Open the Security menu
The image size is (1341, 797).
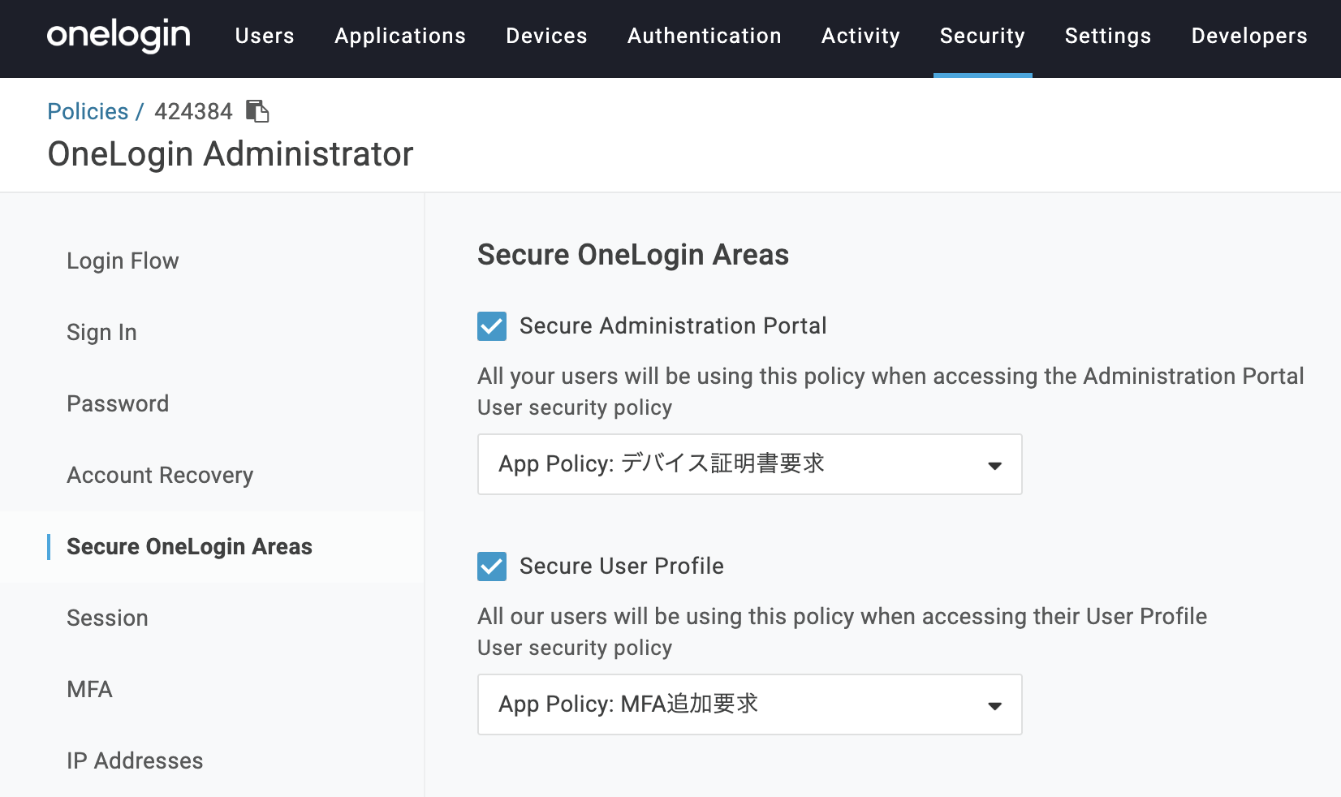[982, 36]
